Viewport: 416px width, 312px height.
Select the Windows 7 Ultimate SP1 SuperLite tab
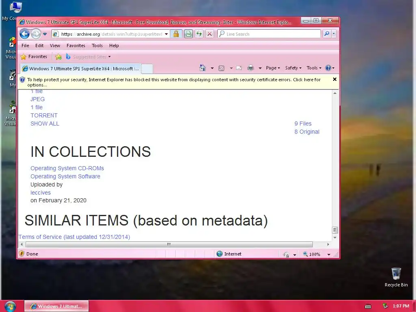tap(80, 69)
